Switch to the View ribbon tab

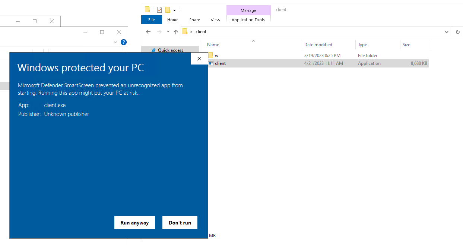(215, 20)
